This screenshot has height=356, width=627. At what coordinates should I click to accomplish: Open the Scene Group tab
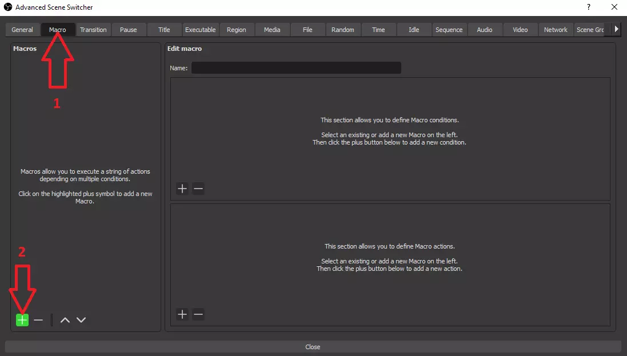[590, 30]
